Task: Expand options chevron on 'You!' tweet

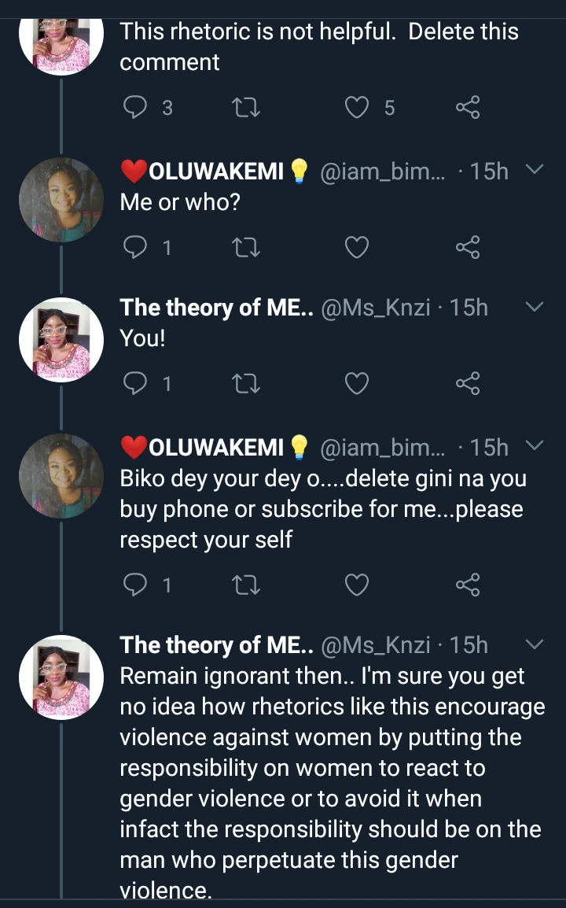Action: [x=534, y=307]
